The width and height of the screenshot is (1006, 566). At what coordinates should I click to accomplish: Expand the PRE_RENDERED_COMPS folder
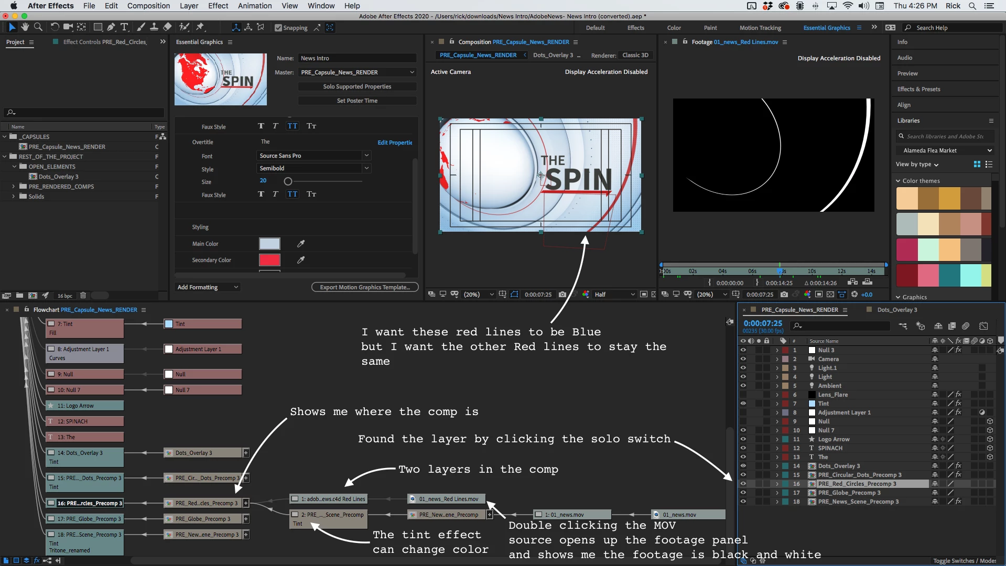tap(14, 187)
